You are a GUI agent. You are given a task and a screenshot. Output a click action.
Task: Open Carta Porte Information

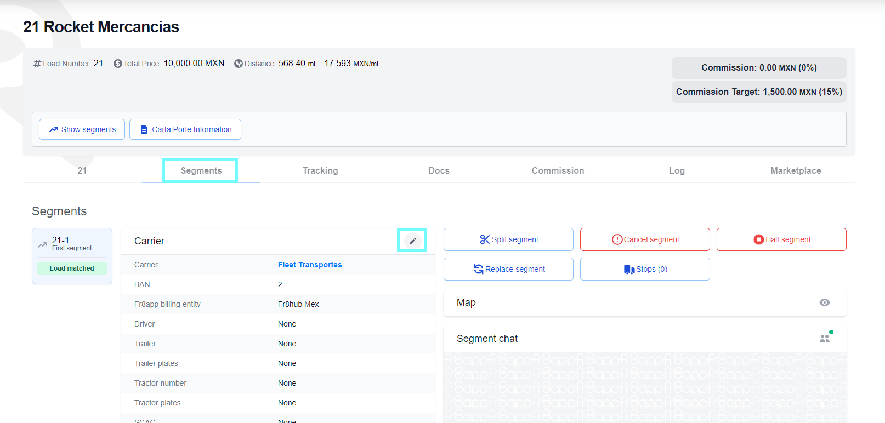point(185,129)
